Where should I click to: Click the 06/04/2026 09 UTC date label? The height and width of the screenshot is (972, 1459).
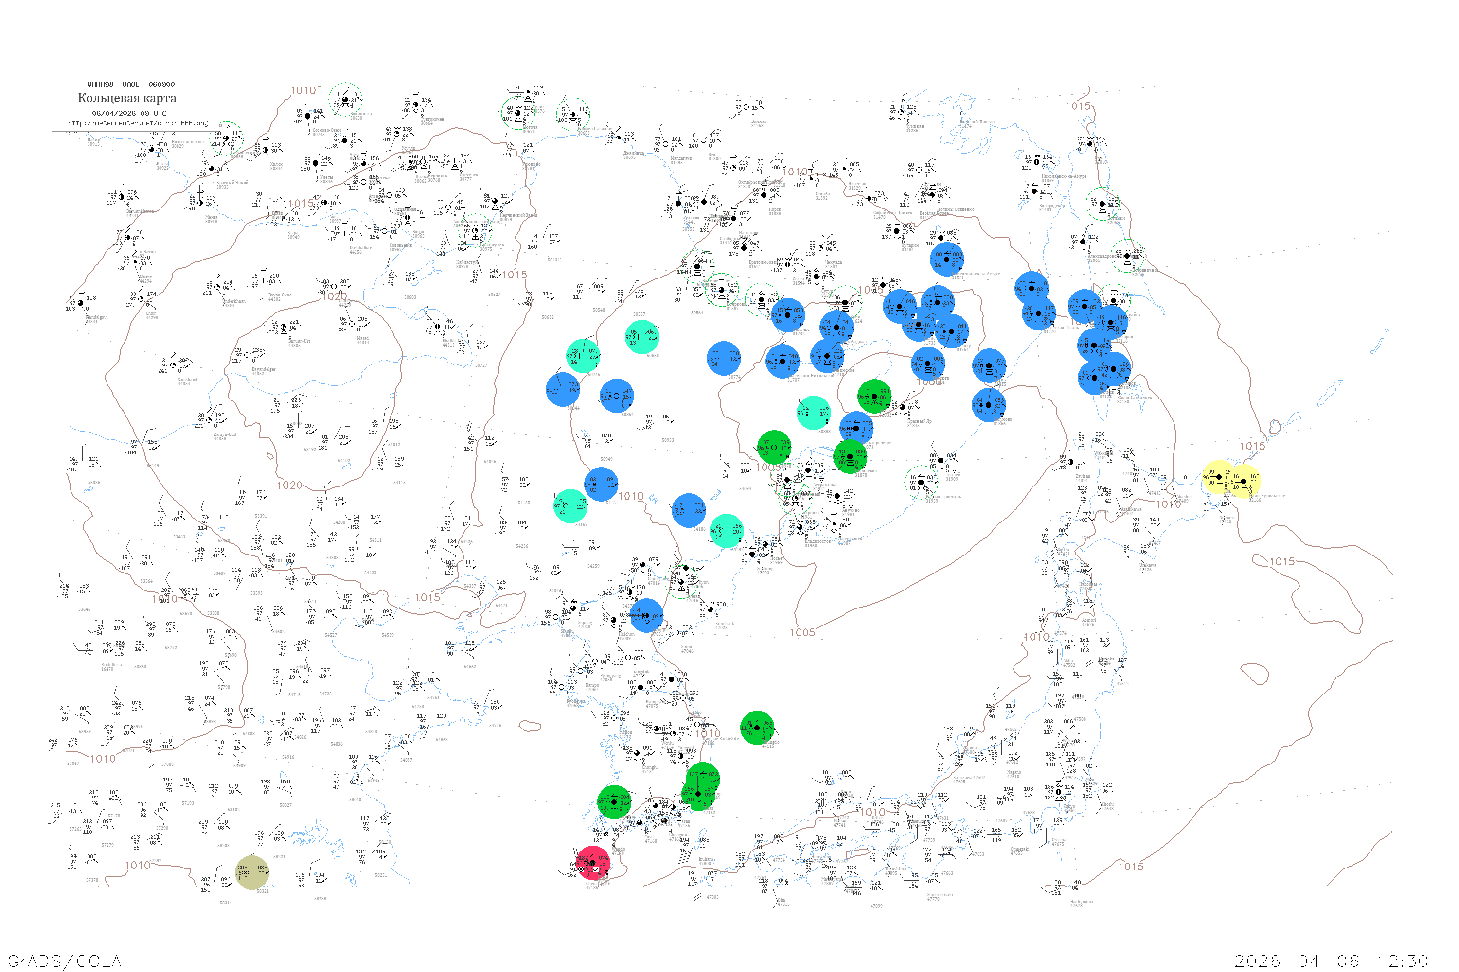coord(129,113)
